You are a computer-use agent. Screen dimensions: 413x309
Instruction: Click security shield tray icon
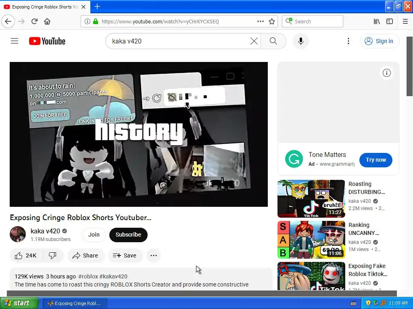[368, 303]
